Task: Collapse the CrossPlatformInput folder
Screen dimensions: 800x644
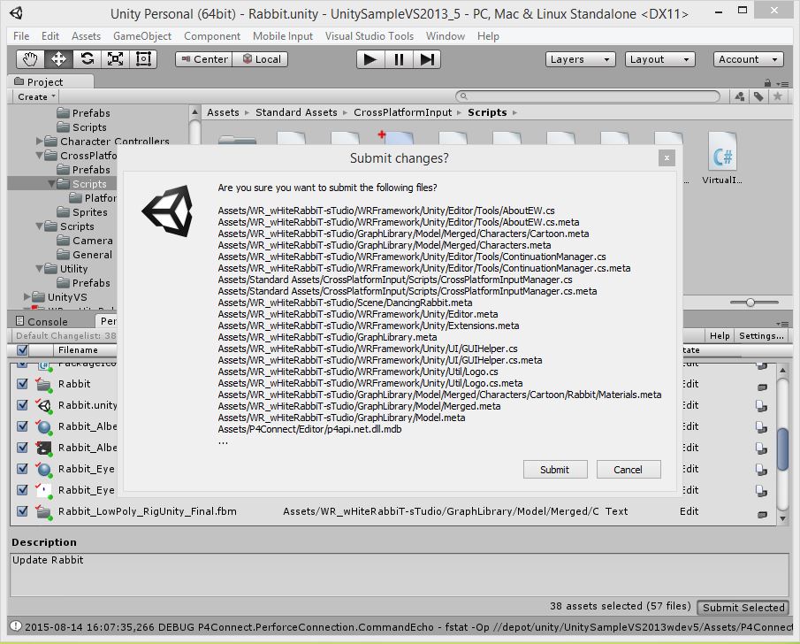Action: pos(39,156)
